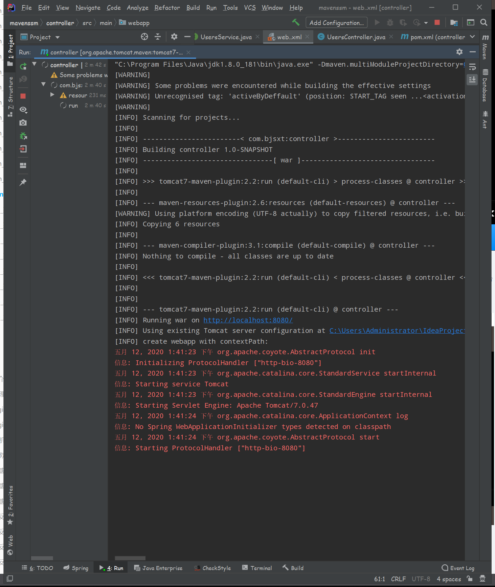495x587 pixels.
Task: Hide the Run panel with minus icon
Action: (473, 52)
